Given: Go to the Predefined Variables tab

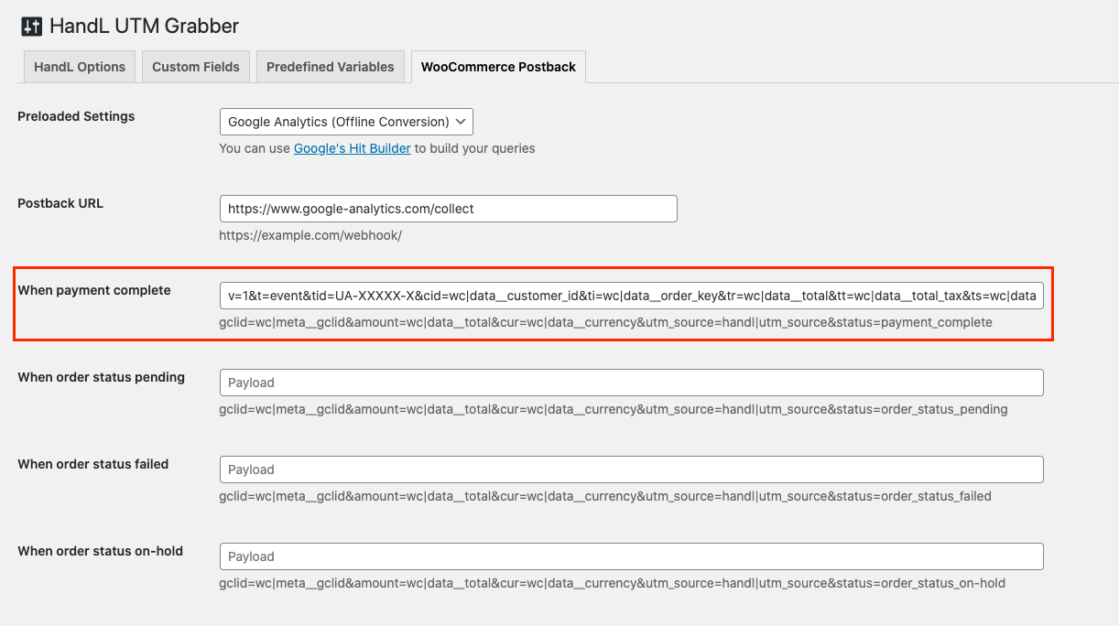Looking at the screenshot, I should [331, 67].
